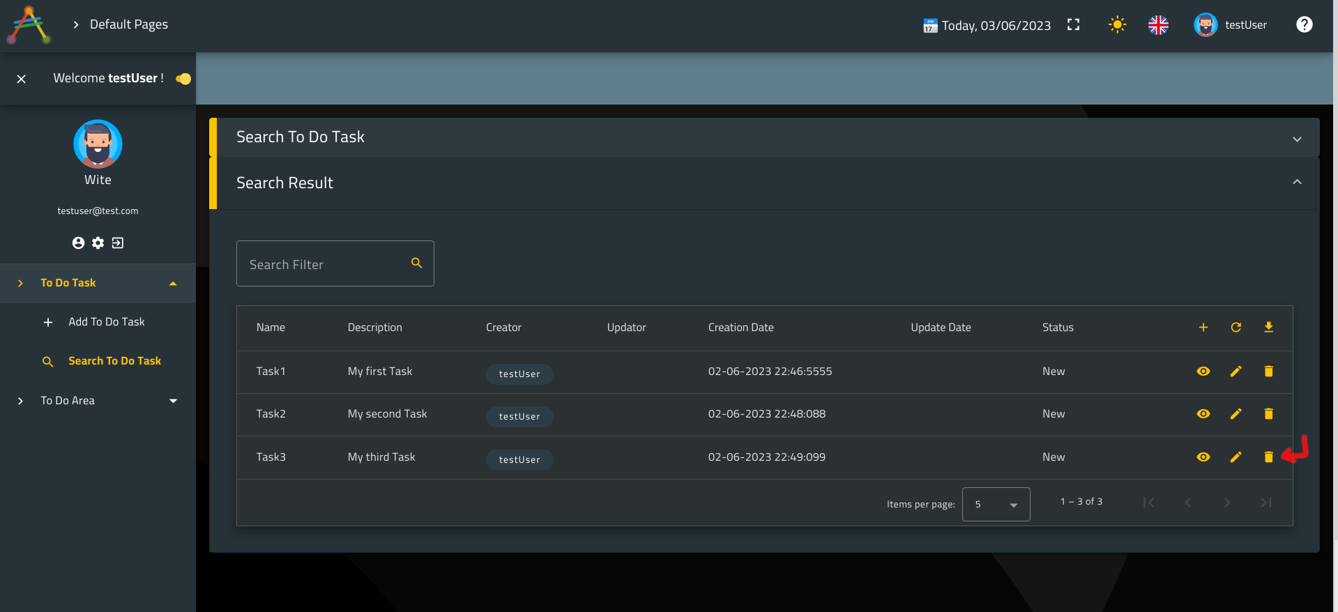Edit Task1 with pencil icon
Viewport: 1338px width, 612px height.
click(1236, 372)
